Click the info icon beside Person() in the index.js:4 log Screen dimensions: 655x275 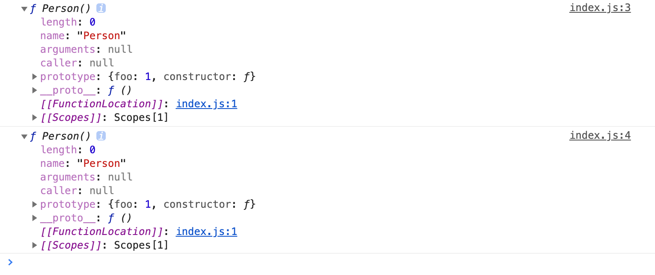[101, 136]
